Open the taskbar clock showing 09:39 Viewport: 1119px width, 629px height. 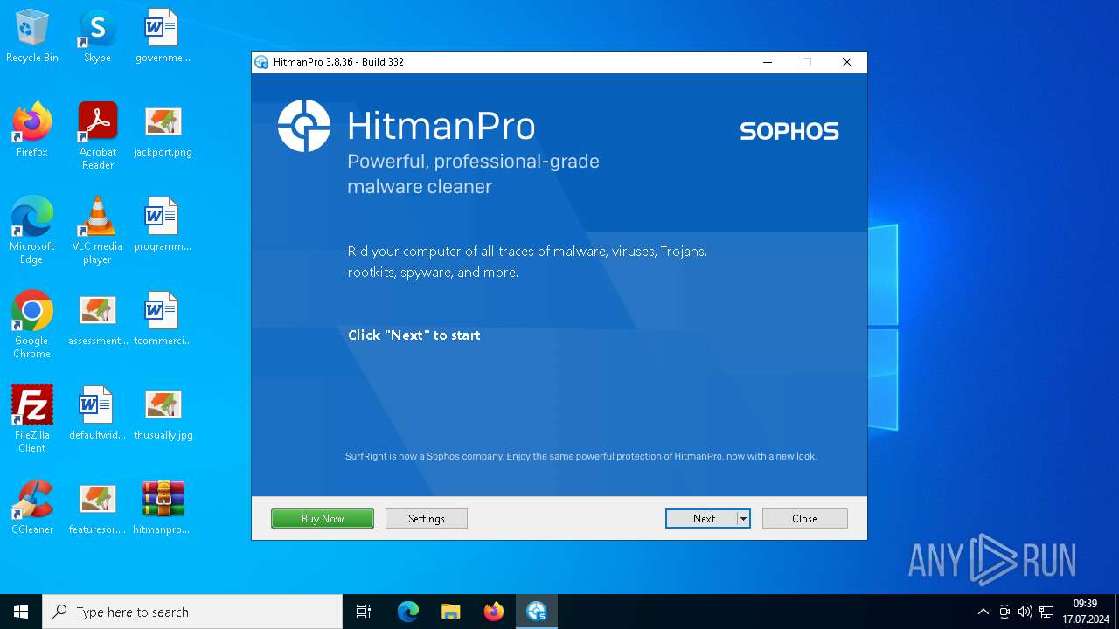(x=1086, y=612)
